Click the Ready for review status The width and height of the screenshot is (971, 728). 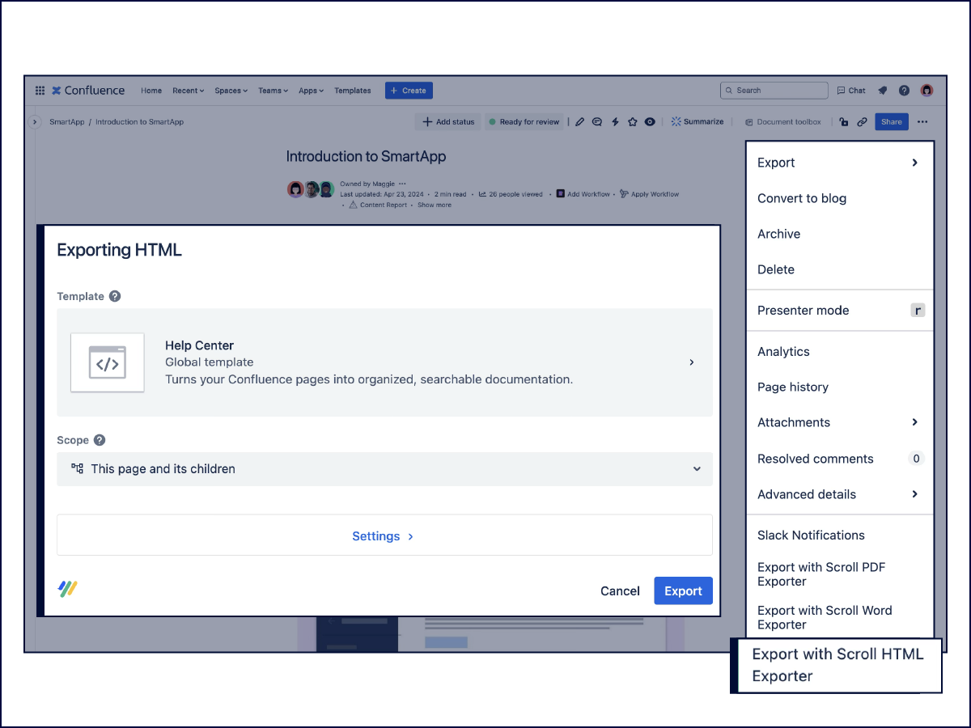point(524,122)
